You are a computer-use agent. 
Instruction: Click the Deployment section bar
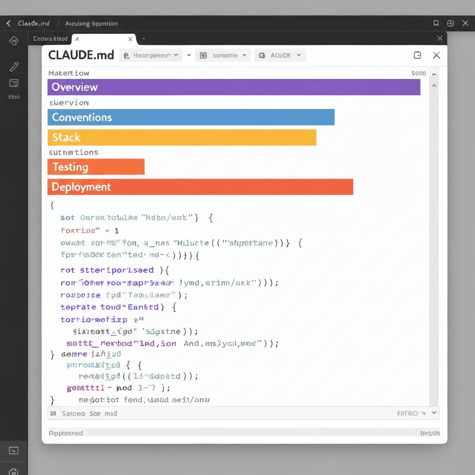point(200,187)
